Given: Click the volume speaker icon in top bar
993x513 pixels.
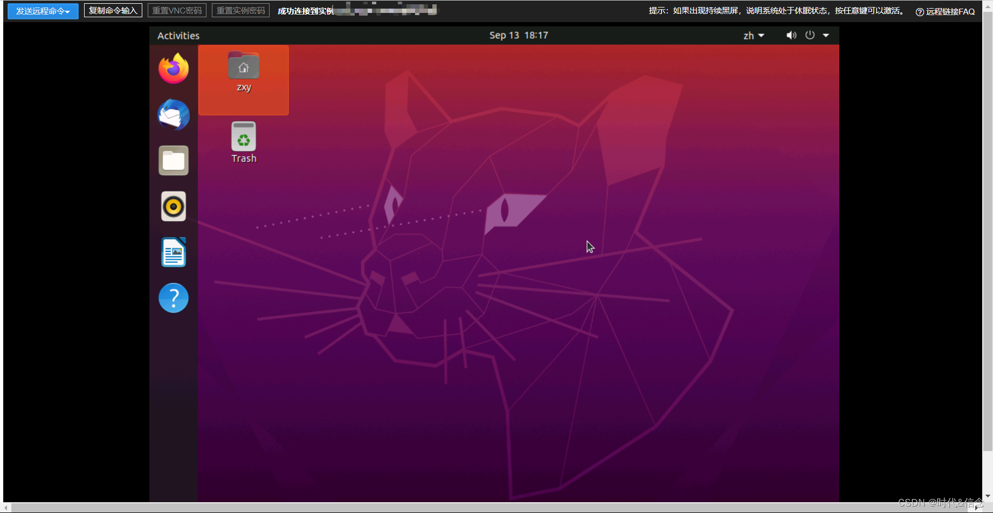Looking at the screenshot, I should 791,35.
